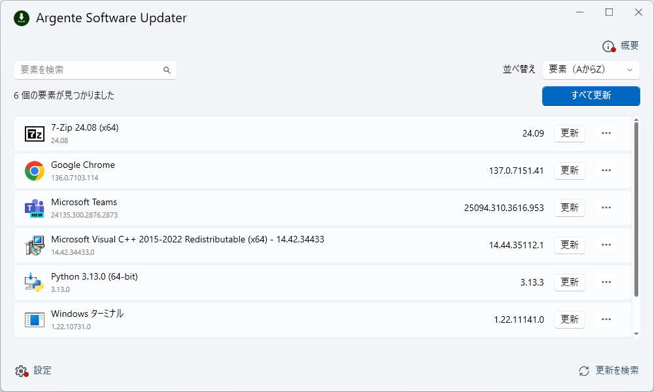Click new version 25094.310.3616.953 text

coord(504,208)
